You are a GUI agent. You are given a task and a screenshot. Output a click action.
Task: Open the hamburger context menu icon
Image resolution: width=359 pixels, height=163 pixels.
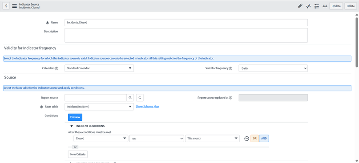click(x=14, y=6)
